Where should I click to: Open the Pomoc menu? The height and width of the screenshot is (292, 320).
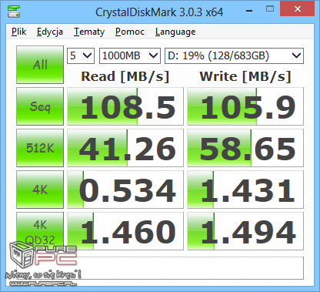(130, 32)
